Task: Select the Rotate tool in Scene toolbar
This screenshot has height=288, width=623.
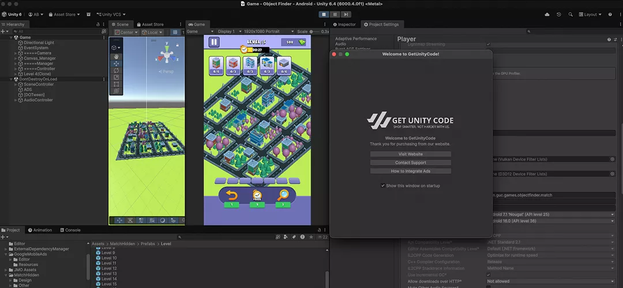Action: tap(116, 70)
